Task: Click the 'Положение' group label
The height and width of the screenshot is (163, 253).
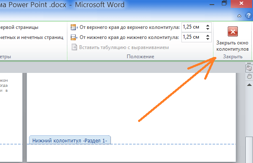Action: tap(140, 57)
